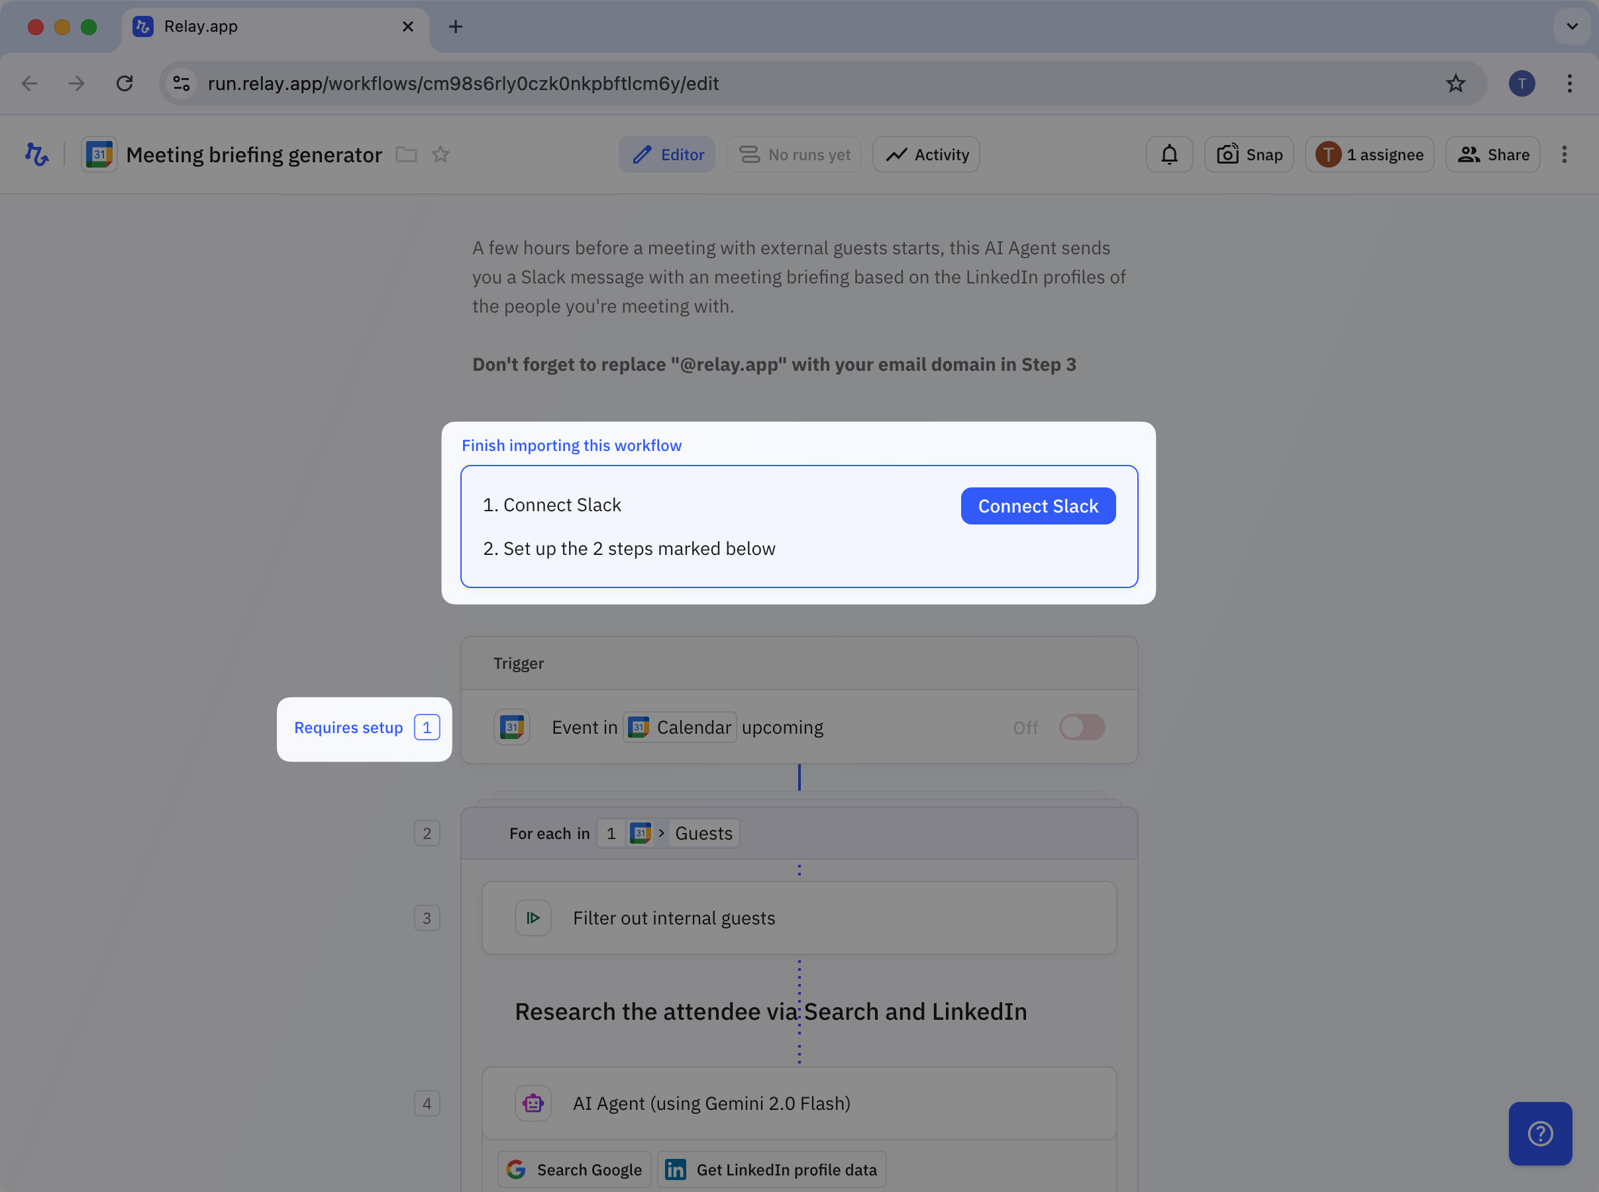Click the Connect Slack button

pos(1037,506)
